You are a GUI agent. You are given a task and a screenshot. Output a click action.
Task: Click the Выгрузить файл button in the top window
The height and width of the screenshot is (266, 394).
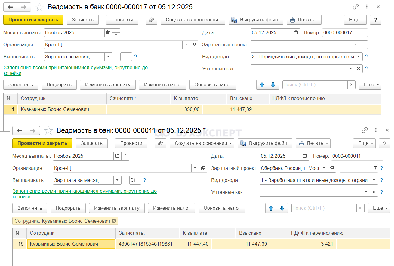pos(256,20)
